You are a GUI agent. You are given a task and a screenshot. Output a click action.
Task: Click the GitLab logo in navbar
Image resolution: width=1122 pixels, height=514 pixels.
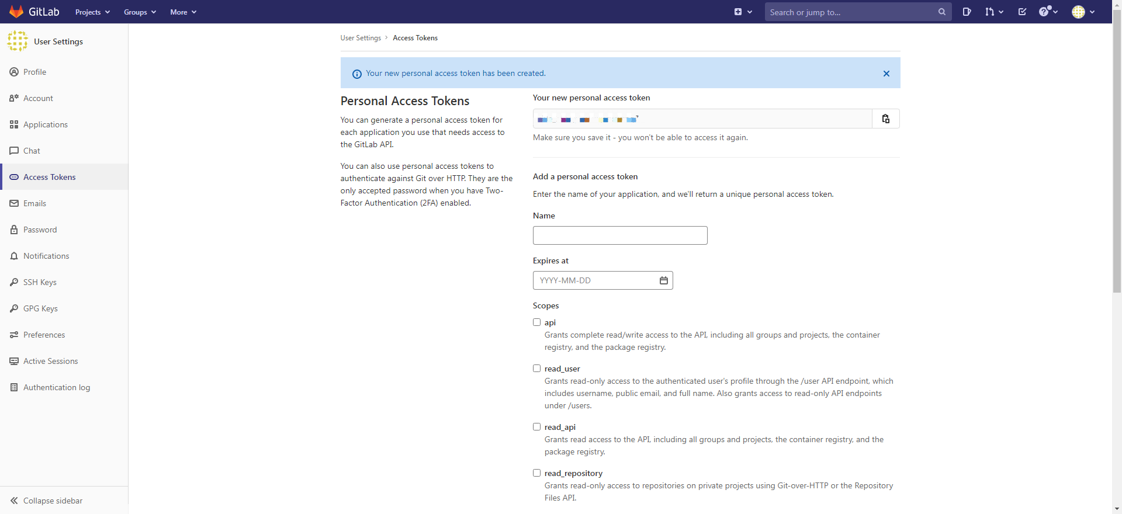pos(34,12)
